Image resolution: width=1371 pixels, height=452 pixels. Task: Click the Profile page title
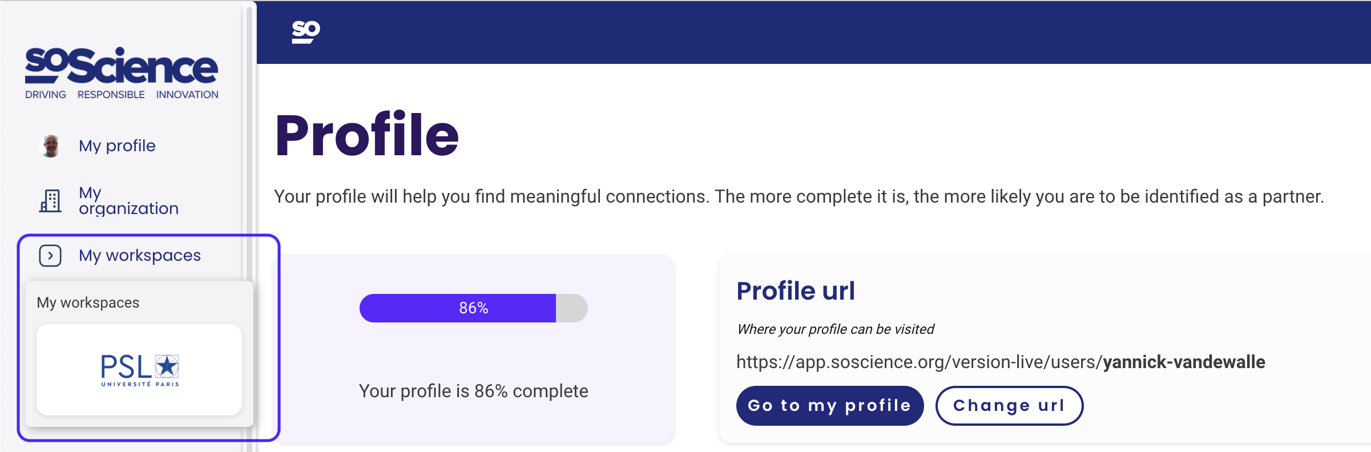click(x=367, y=135)
